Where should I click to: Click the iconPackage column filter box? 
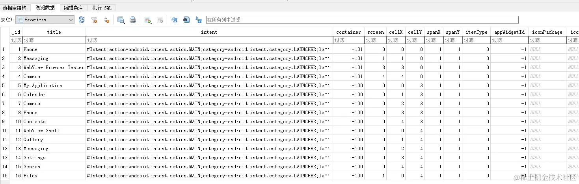[x=547, y=40]
